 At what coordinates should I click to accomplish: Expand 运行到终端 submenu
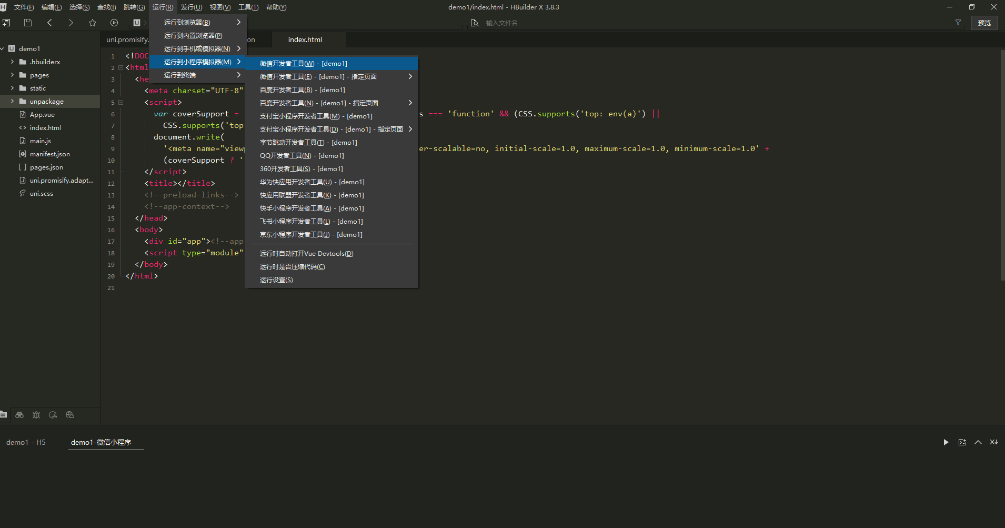pyautogui.click(x=198, y=75)
